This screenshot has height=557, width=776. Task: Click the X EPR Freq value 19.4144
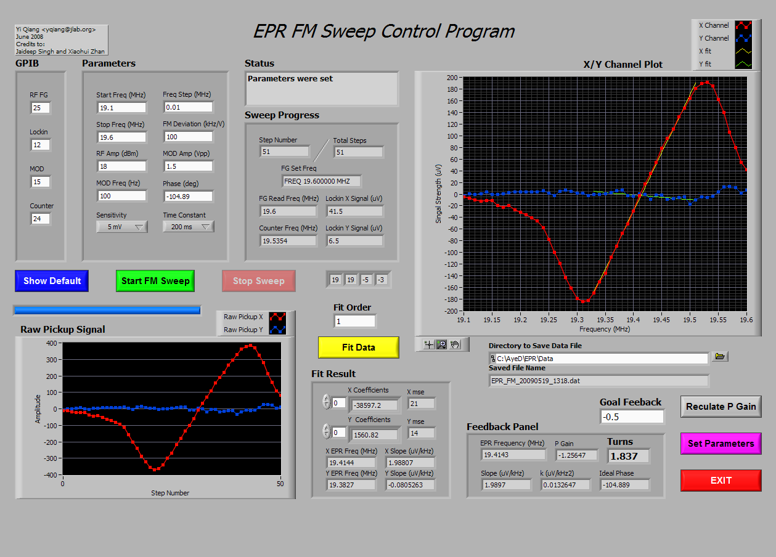click(x=351, y=463)
